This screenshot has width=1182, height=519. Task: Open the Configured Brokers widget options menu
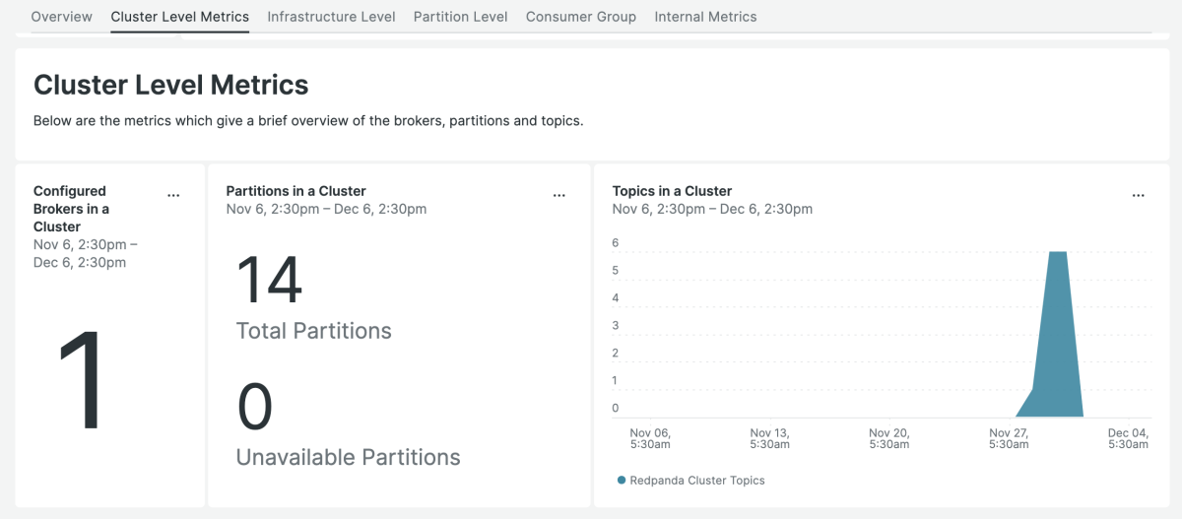(x=173, y=195)
